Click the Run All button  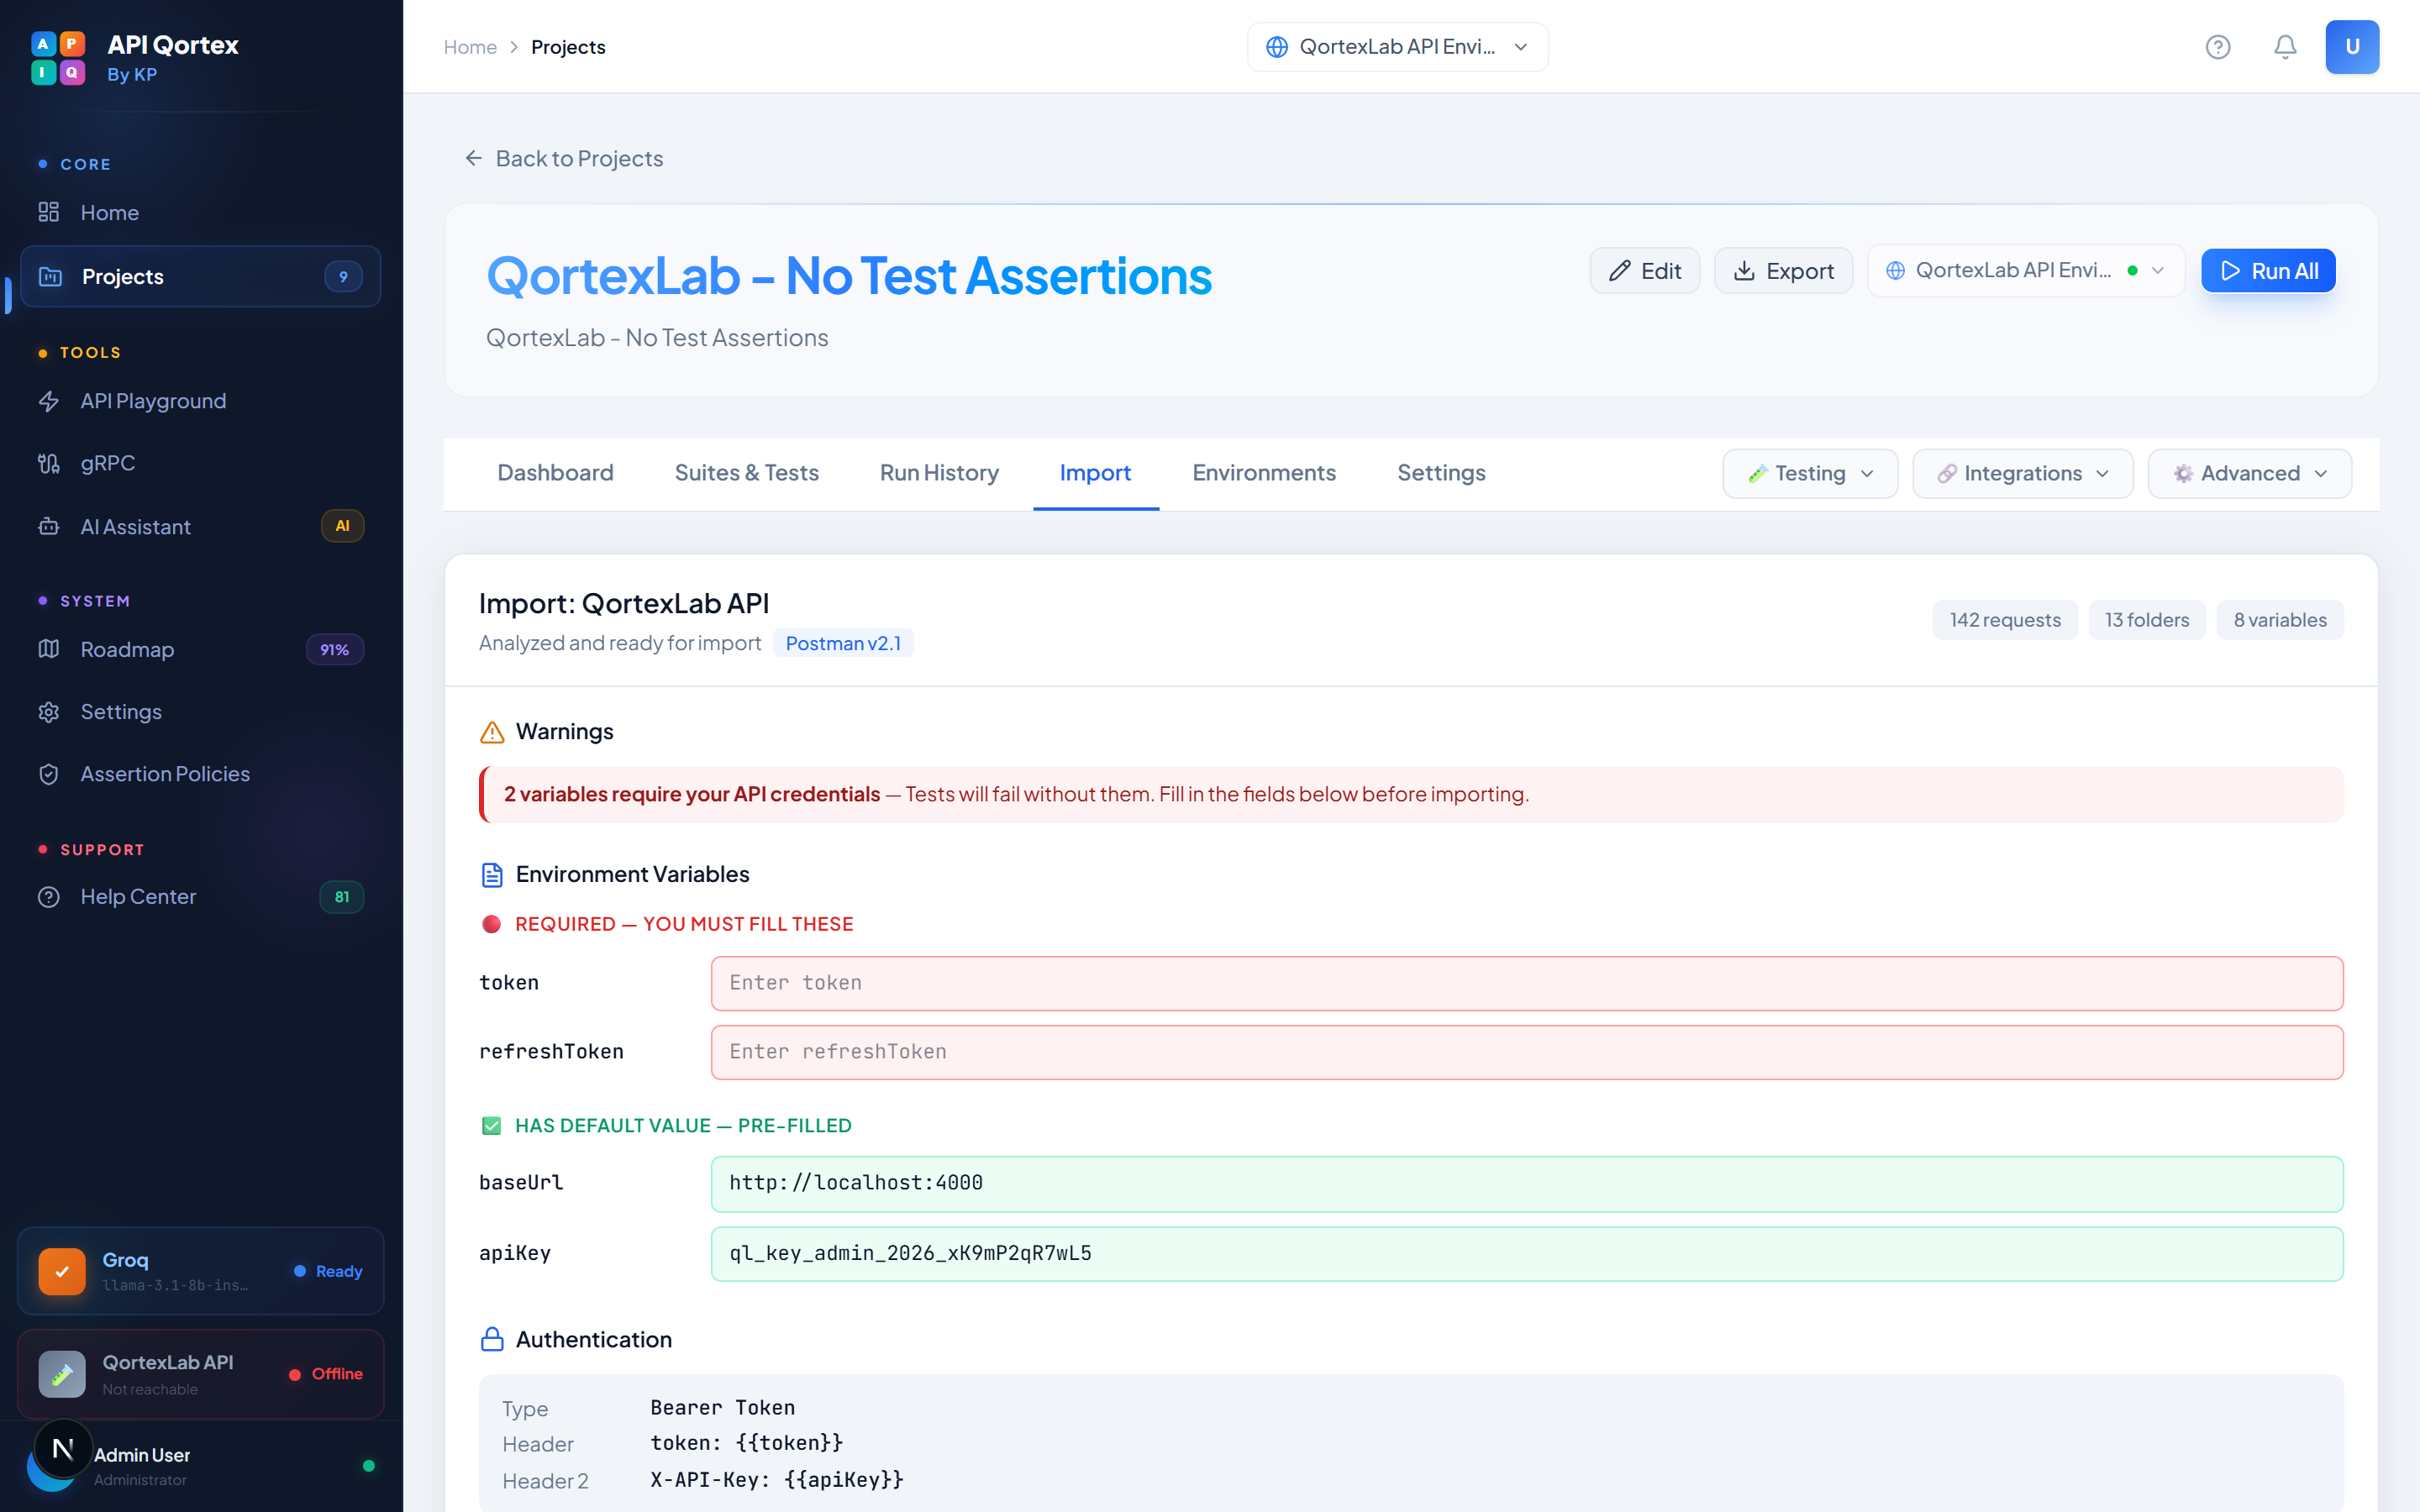tap(2267, 271)
